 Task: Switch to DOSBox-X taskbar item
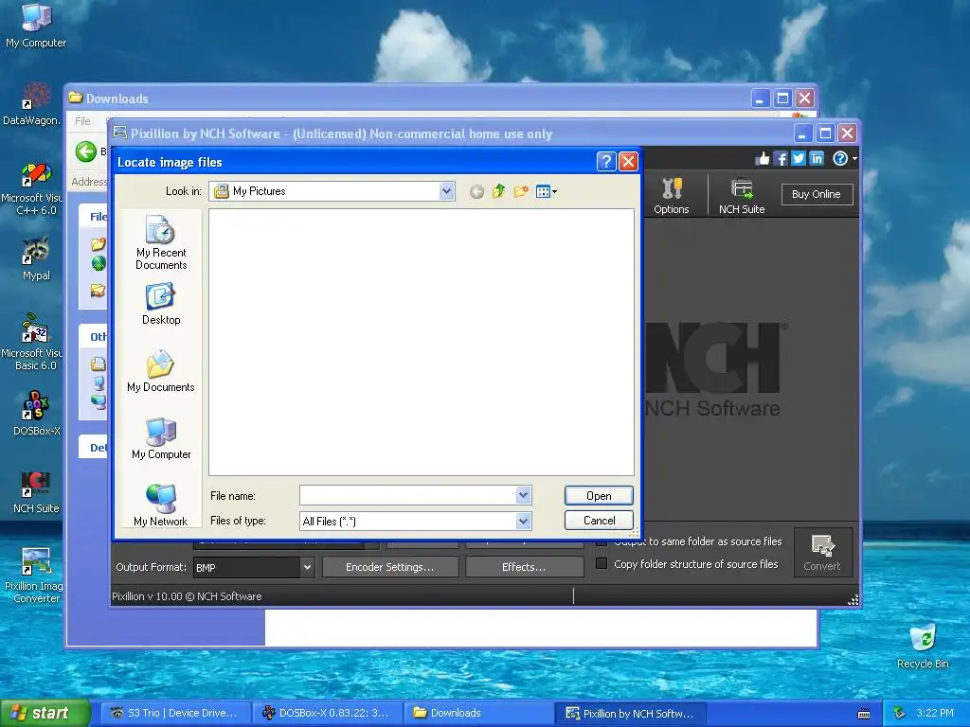pyautogui.click(x=327, y=713)
